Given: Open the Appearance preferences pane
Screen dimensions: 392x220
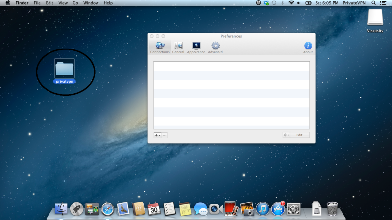Looking at the screenshot, I should [196, 47].
